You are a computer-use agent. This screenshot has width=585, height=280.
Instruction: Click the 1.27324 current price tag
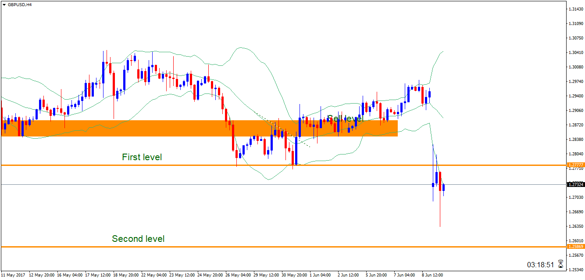576,185
